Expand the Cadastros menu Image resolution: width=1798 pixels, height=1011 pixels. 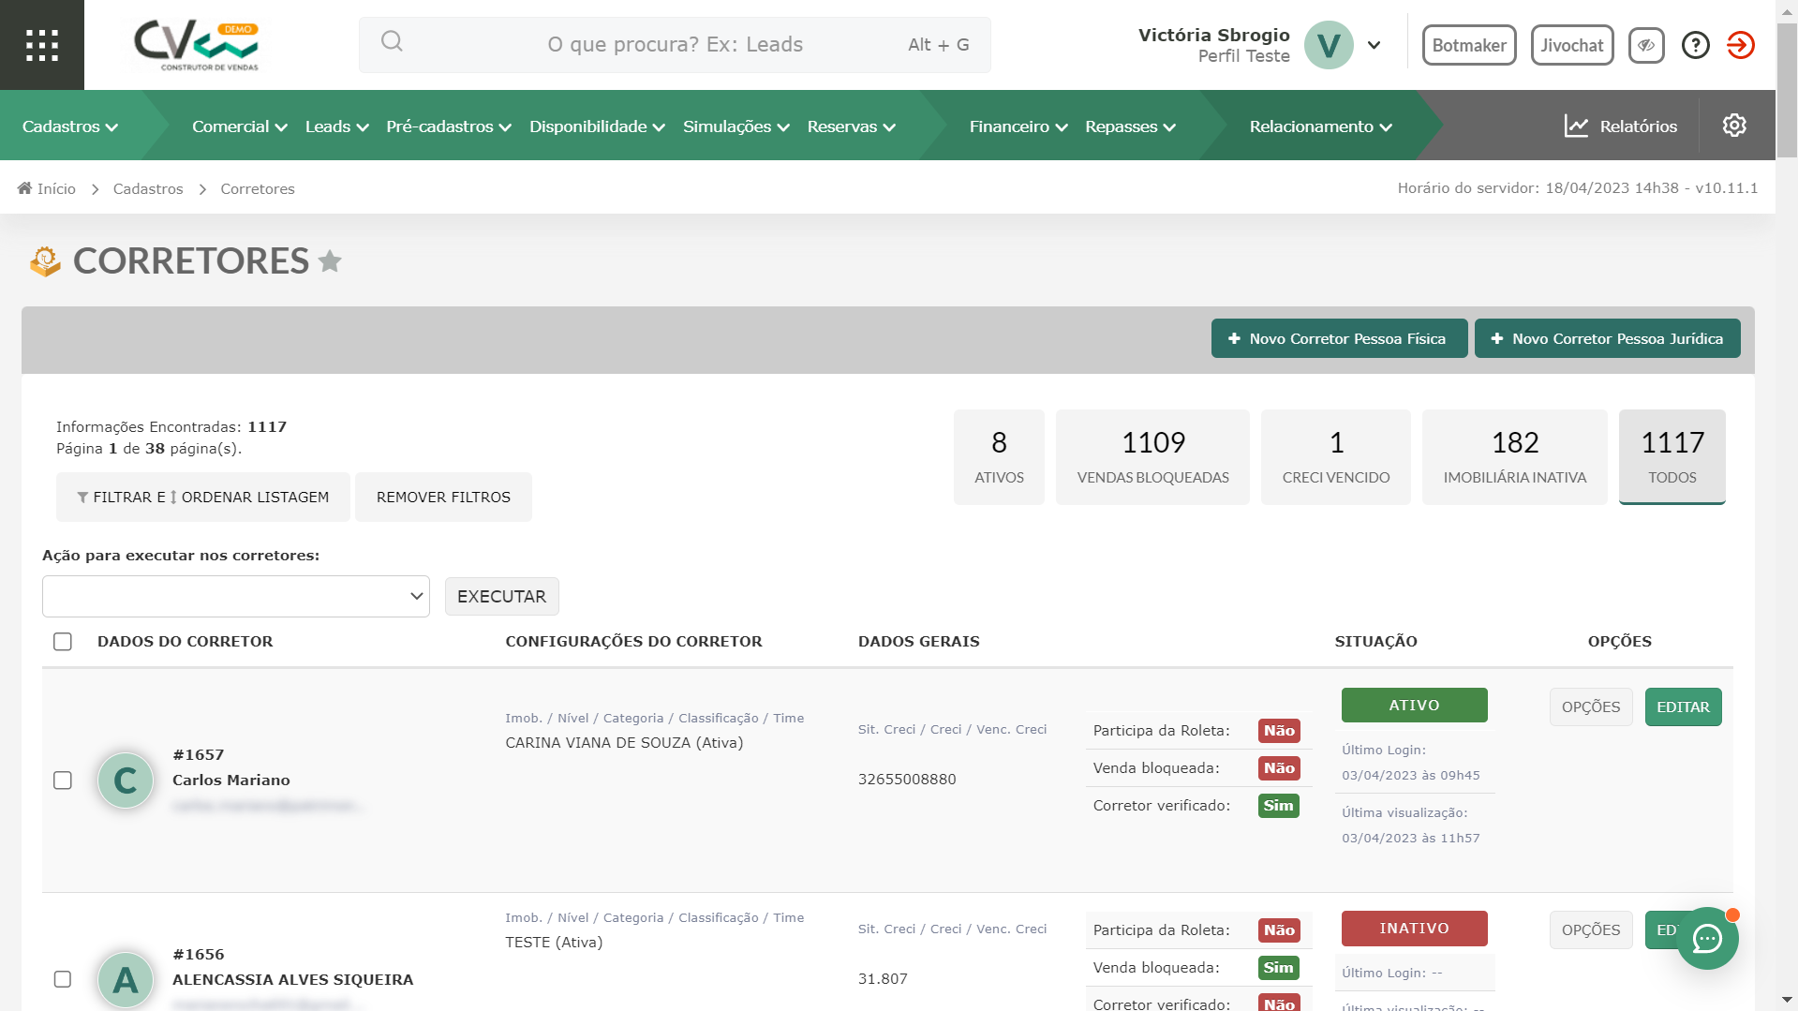pyautogui.click(x=70, y=126)
